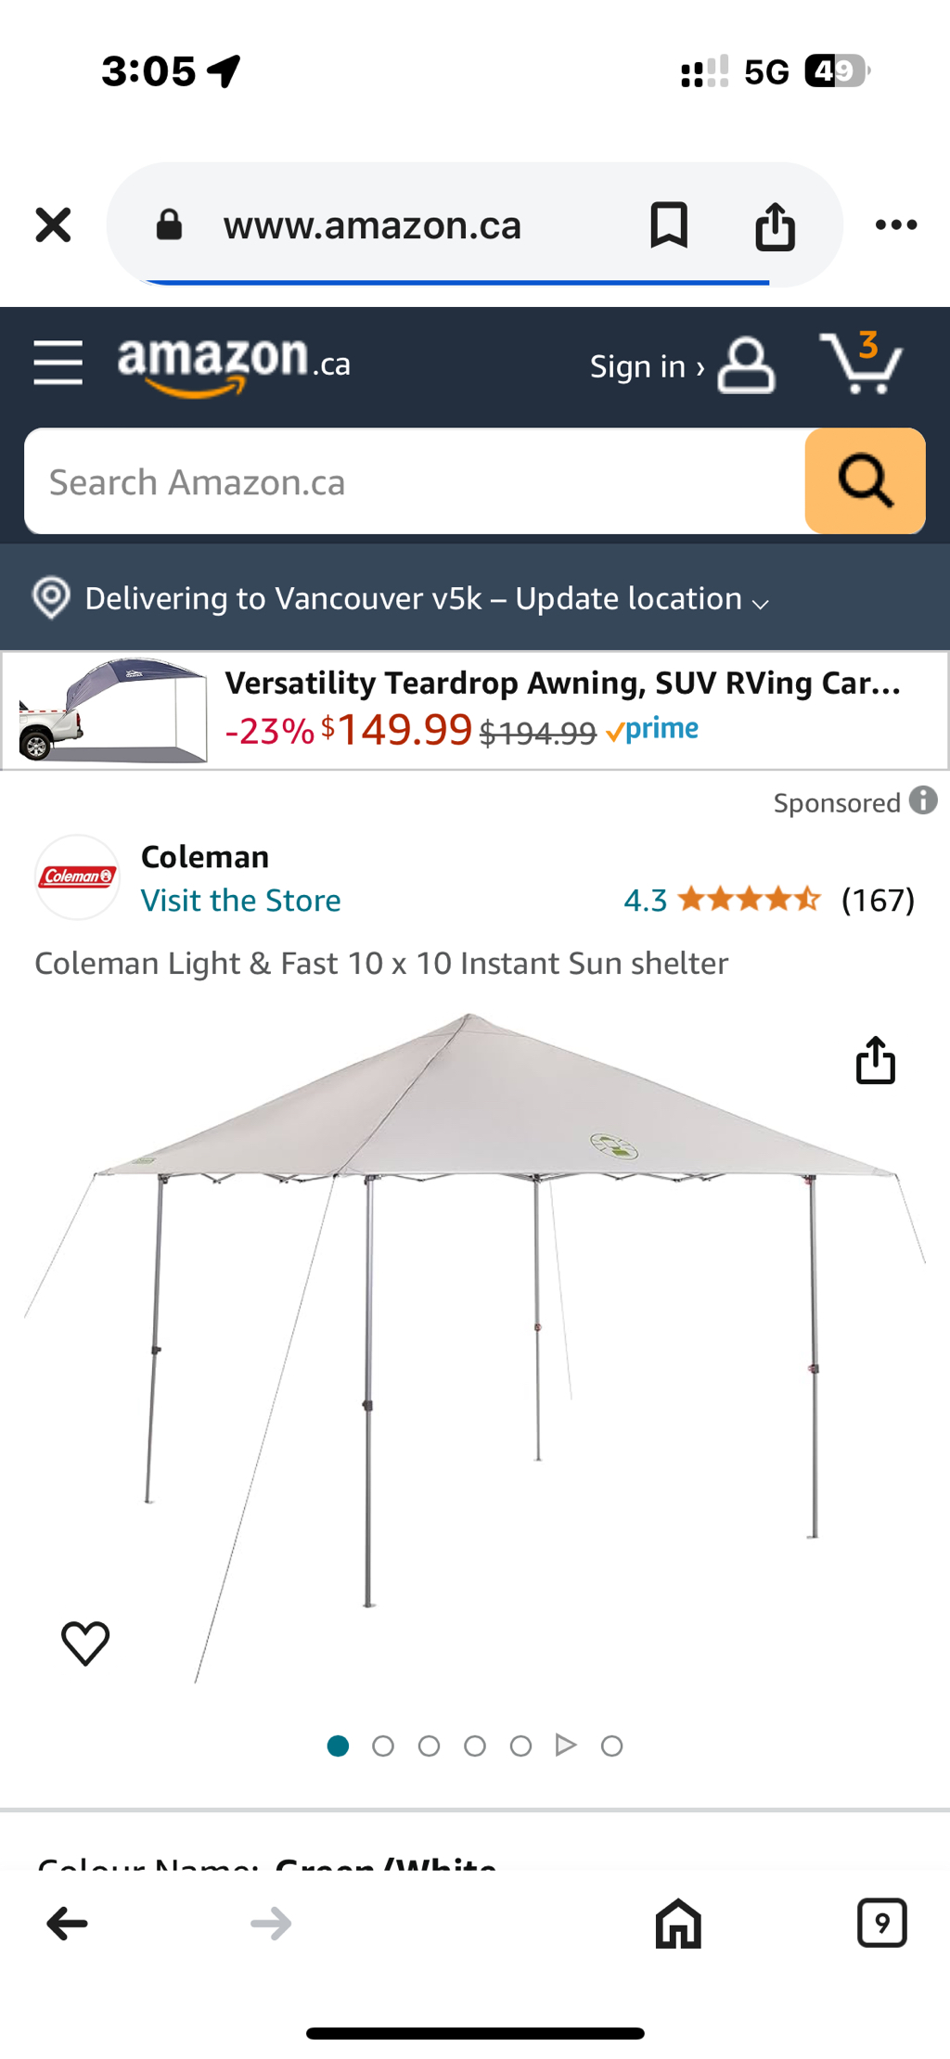Add the sun shelter to wish list
This screenshot has height=2059, width=950.
(x=85, y=1643)
